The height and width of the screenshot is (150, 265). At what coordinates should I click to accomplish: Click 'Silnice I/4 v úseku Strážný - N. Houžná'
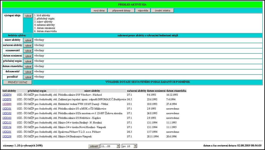(80, 123)
